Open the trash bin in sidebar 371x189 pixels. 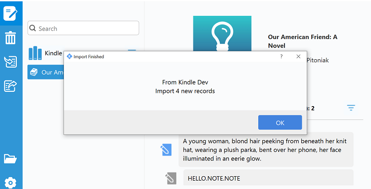click(x=10, y=38)
